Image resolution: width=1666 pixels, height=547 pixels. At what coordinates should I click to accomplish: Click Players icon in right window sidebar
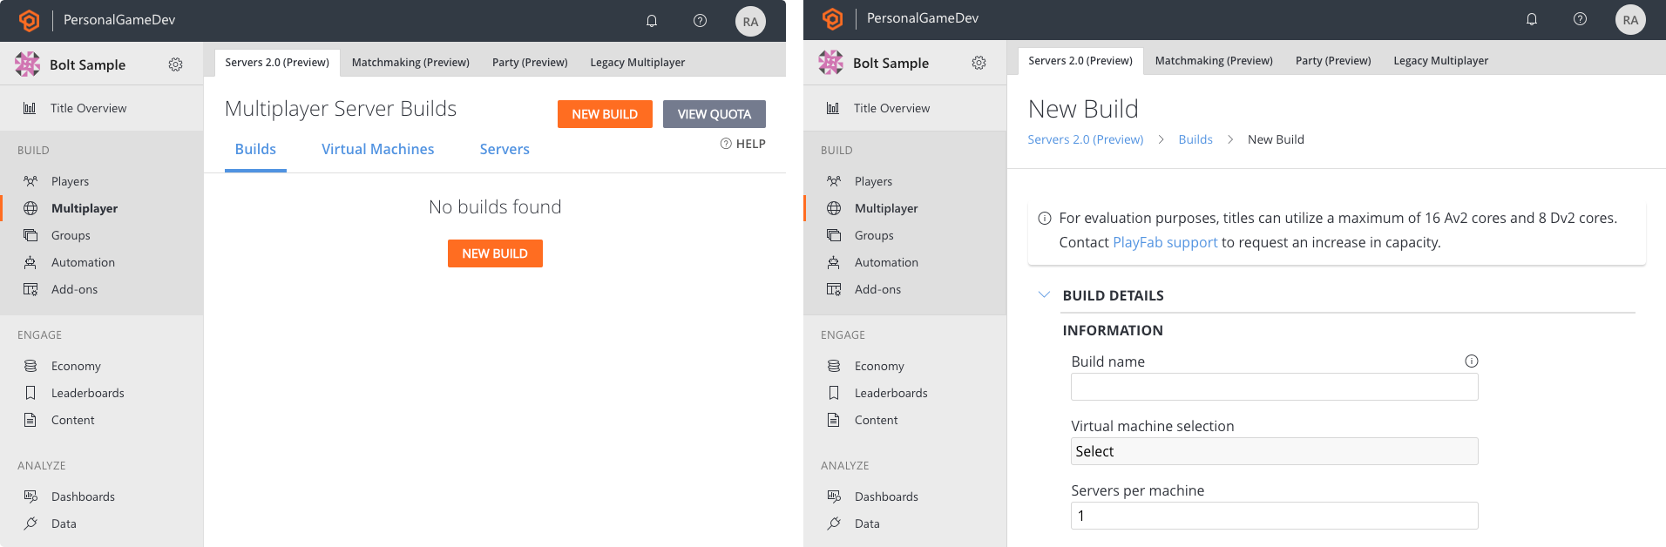834,181
